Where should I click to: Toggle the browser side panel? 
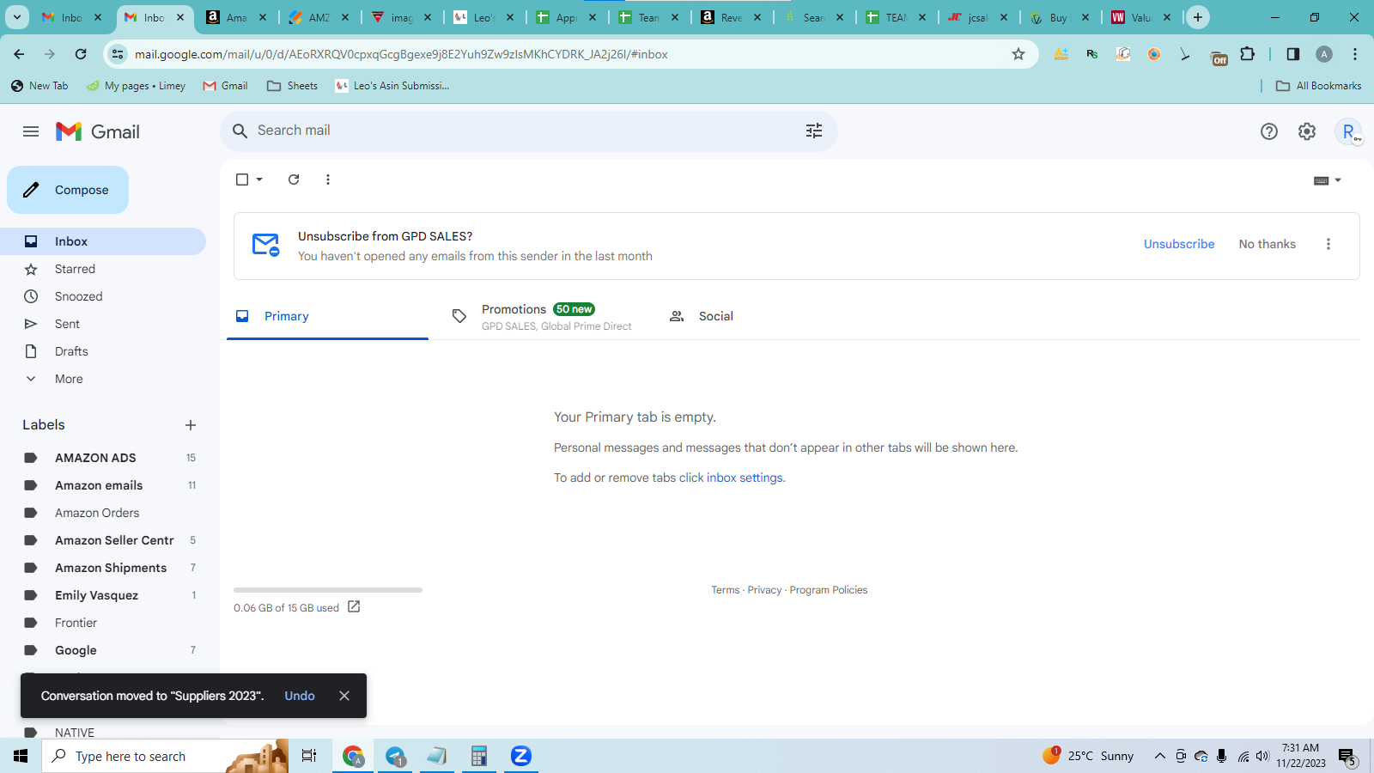(x=1292, y=54)
